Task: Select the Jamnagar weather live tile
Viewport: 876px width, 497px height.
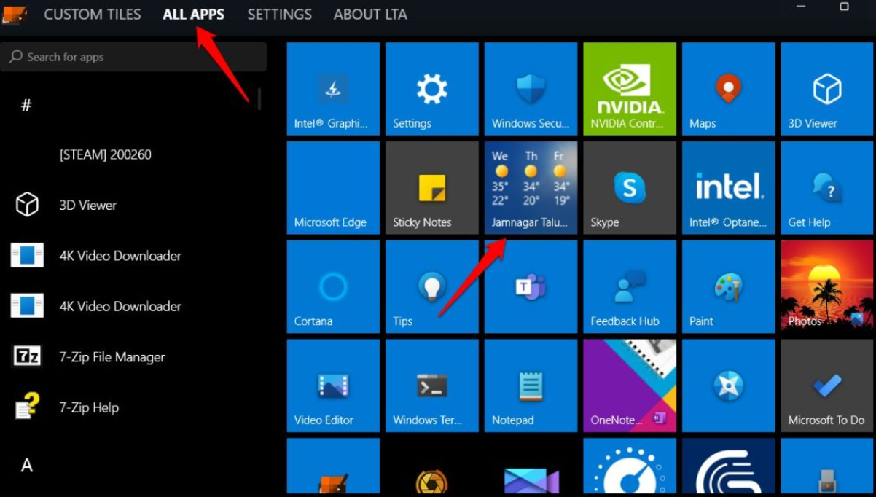Action: (531, 188)
